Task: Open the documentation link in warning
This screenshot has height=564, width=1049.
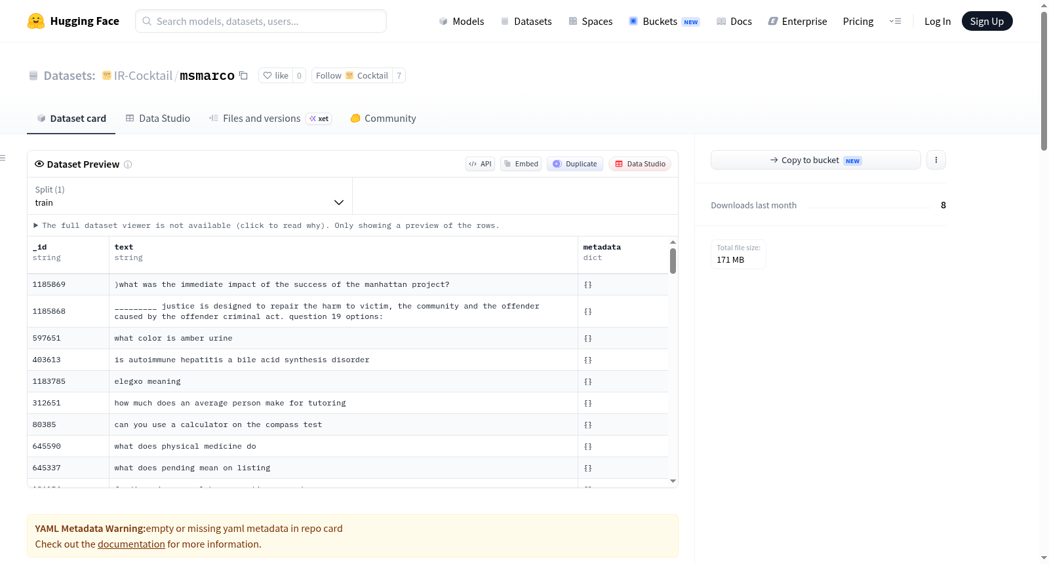Action: (x=131, y=544)
